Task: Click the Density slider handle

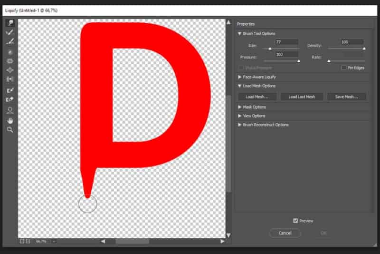Action: 364,49
